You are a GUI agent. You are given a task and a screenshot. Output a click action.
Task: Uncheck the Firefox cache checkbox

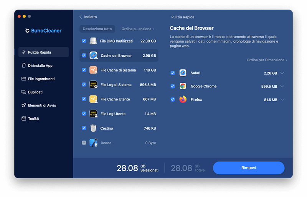pos(172,99)
